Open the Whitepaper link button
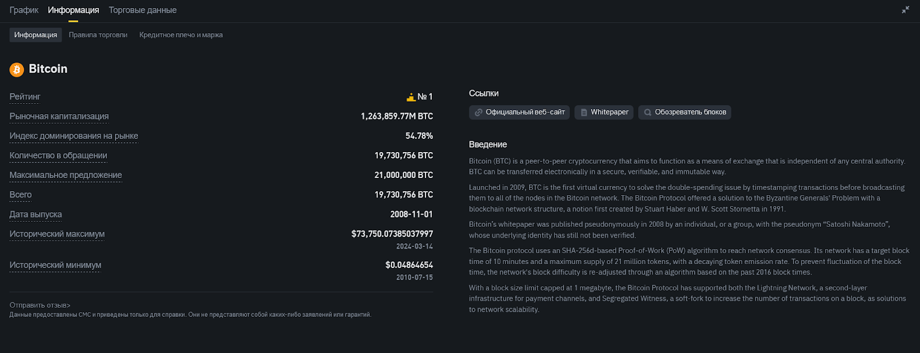This screenshot has height=353, width=920. [604, 113]
